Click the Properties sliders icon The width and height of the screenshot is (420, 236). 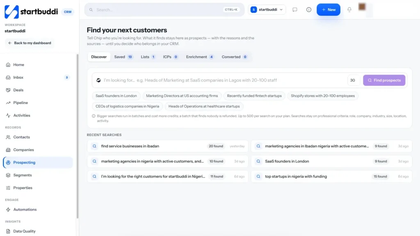pos(8,188)
